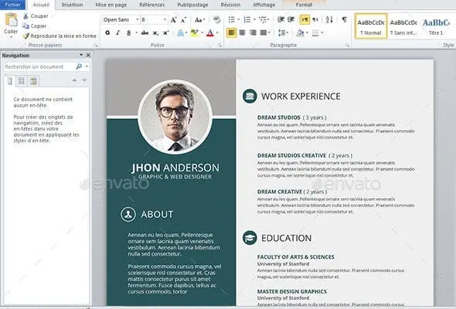This screenshot has height=309, width=456.
Task: Decrease font size with the small A icon
Action: coord(183,20)
